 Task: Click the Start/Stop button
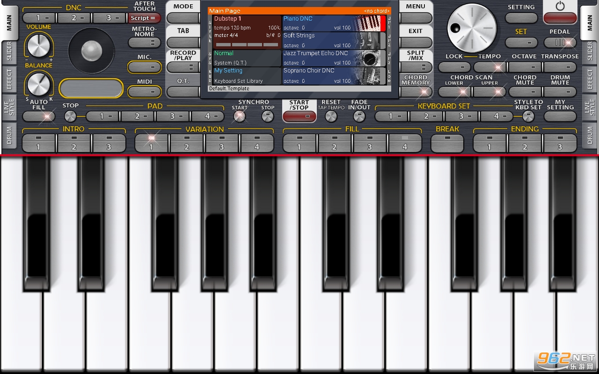(x=299, y=116)
